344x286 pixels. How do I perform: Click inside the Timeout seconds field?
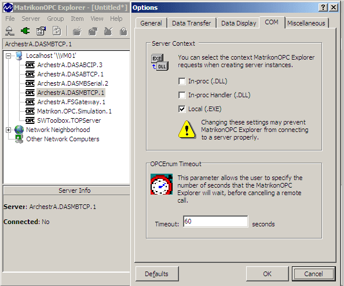click(215, 221)
